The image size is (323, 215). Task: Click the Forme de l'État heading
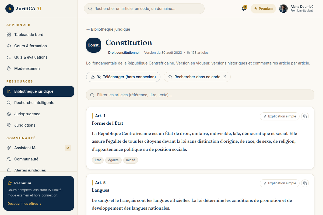[x=107, y=123]
